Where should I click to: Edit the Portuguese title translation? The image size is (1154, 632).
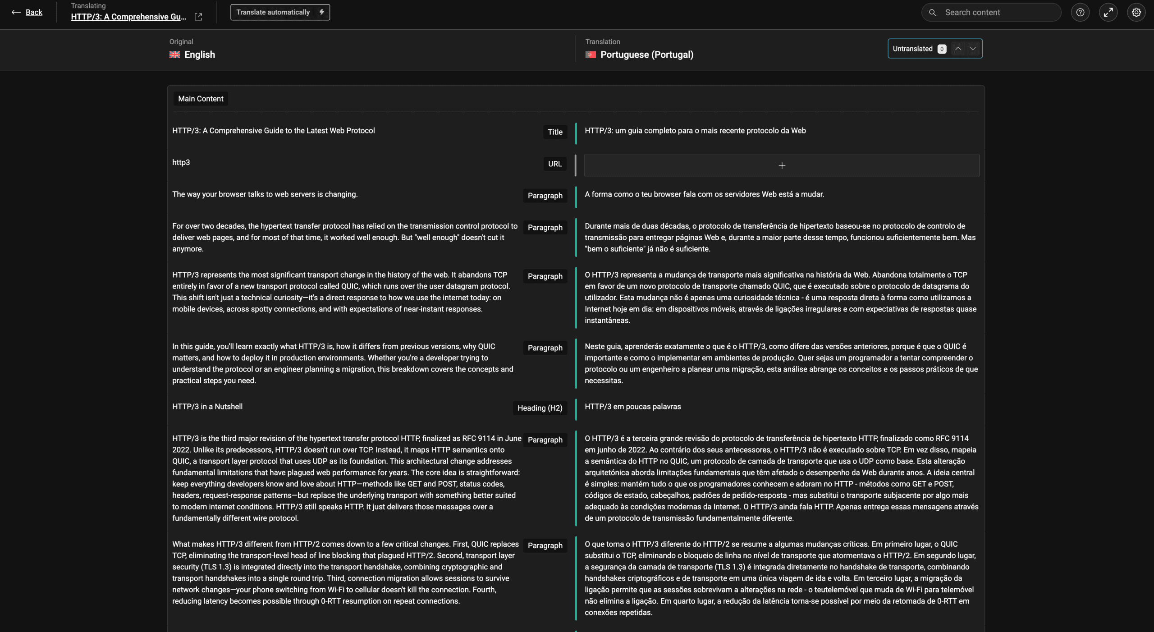(695, 131)
